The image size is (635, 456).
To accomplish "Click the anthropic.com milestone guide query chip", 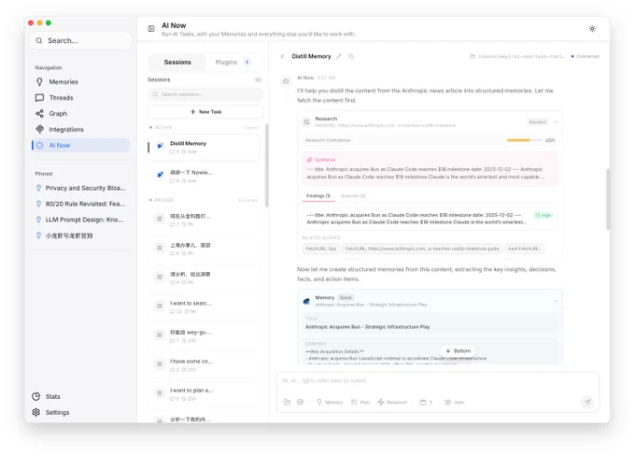I will pos(422,249).
